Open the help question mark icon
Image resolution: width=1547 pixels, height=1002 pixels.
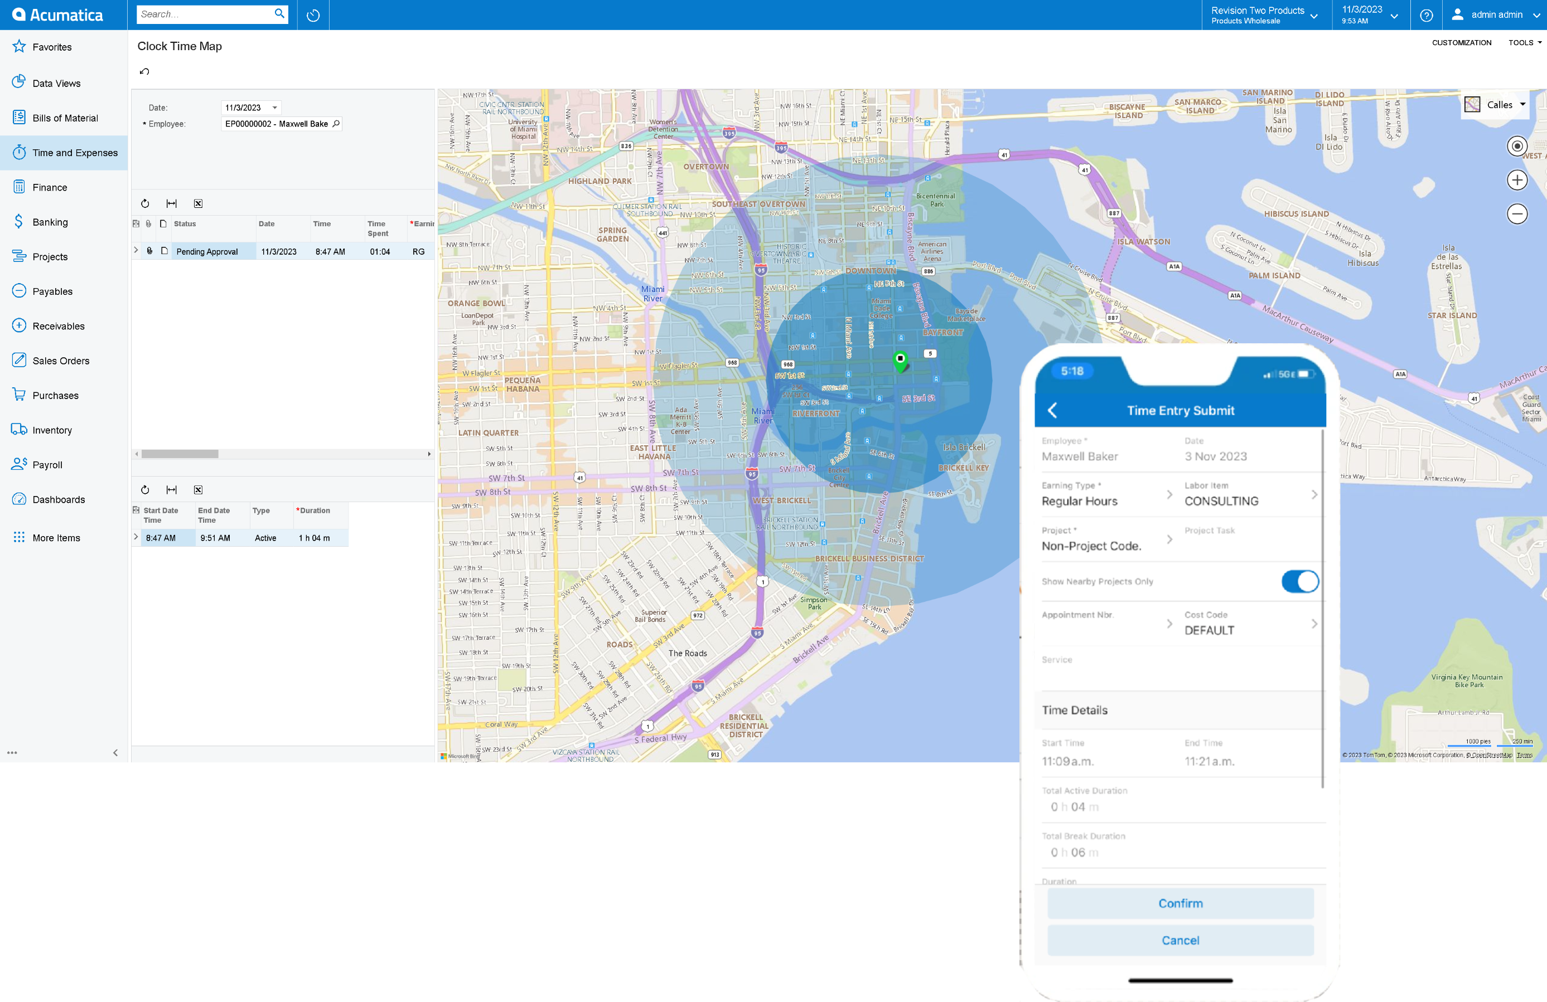point(1426,15)
